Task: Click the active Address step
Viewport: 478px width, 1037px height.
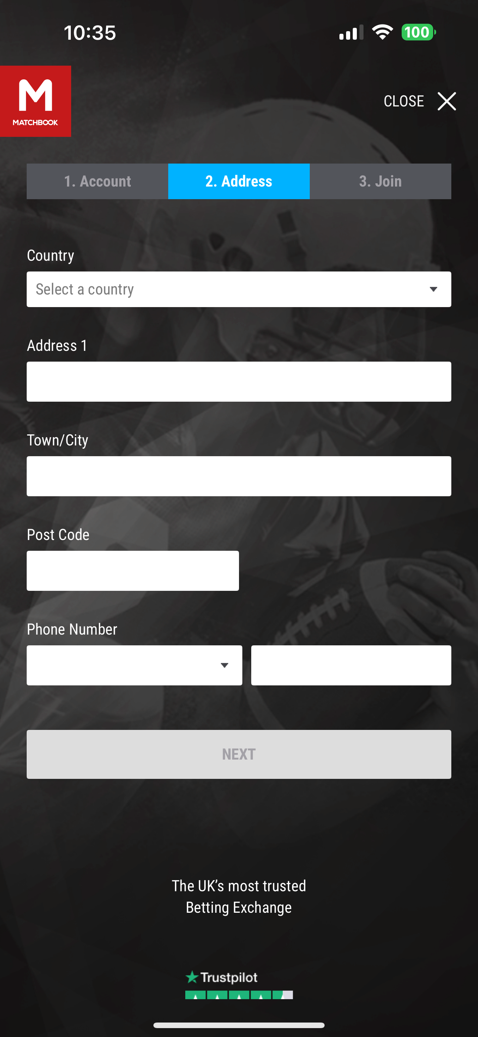Action: [239, 181]
